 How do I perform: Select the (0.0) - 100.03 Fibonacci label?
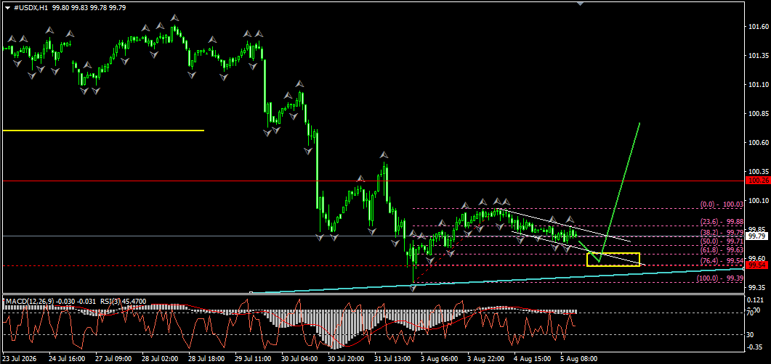click(x=722, y=204)
